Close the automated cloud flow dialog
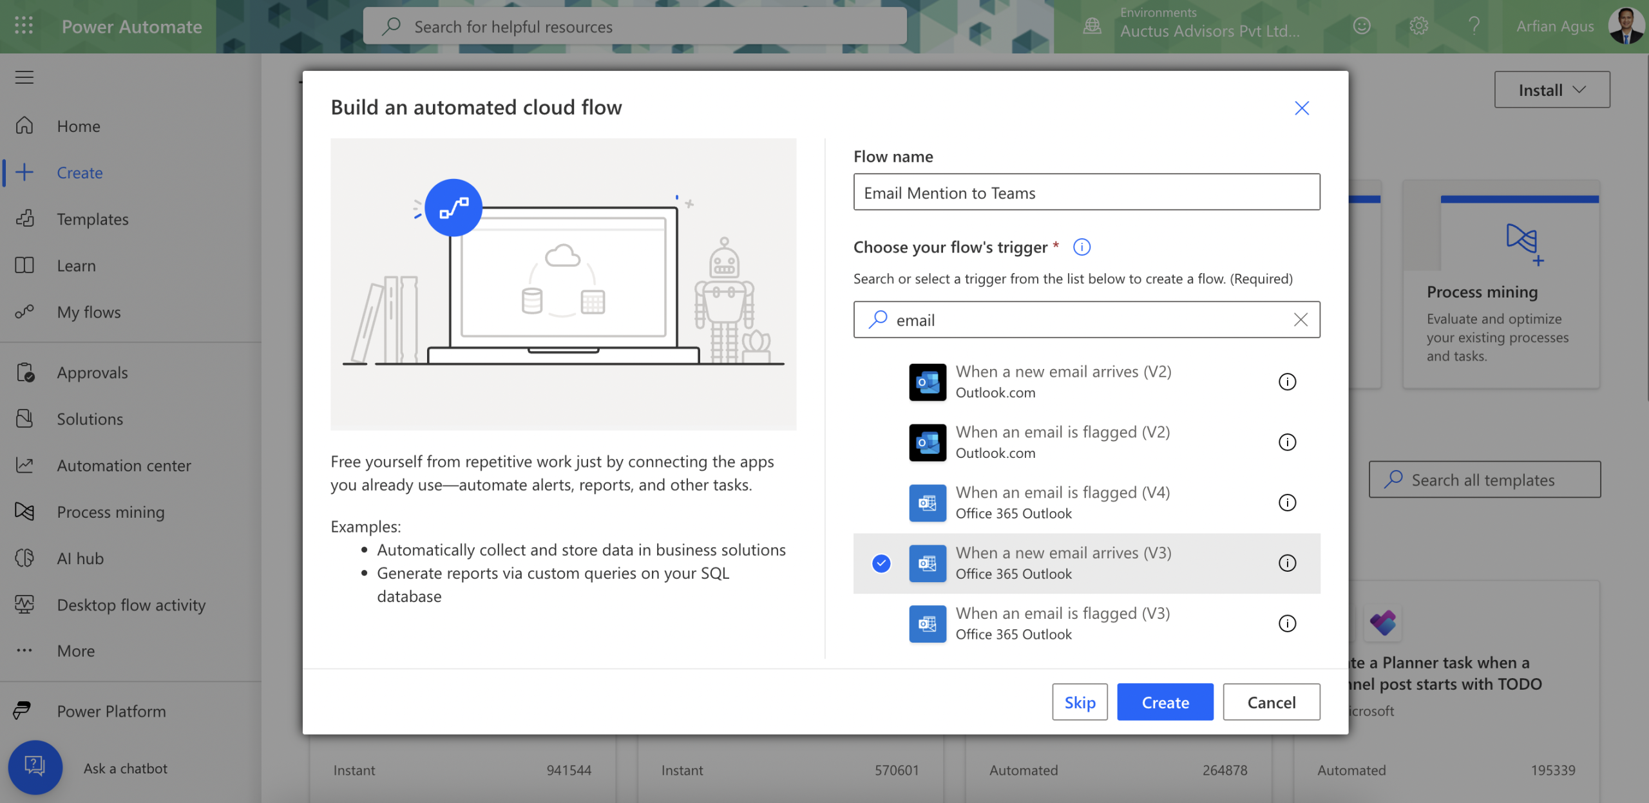 (1302, 108)
